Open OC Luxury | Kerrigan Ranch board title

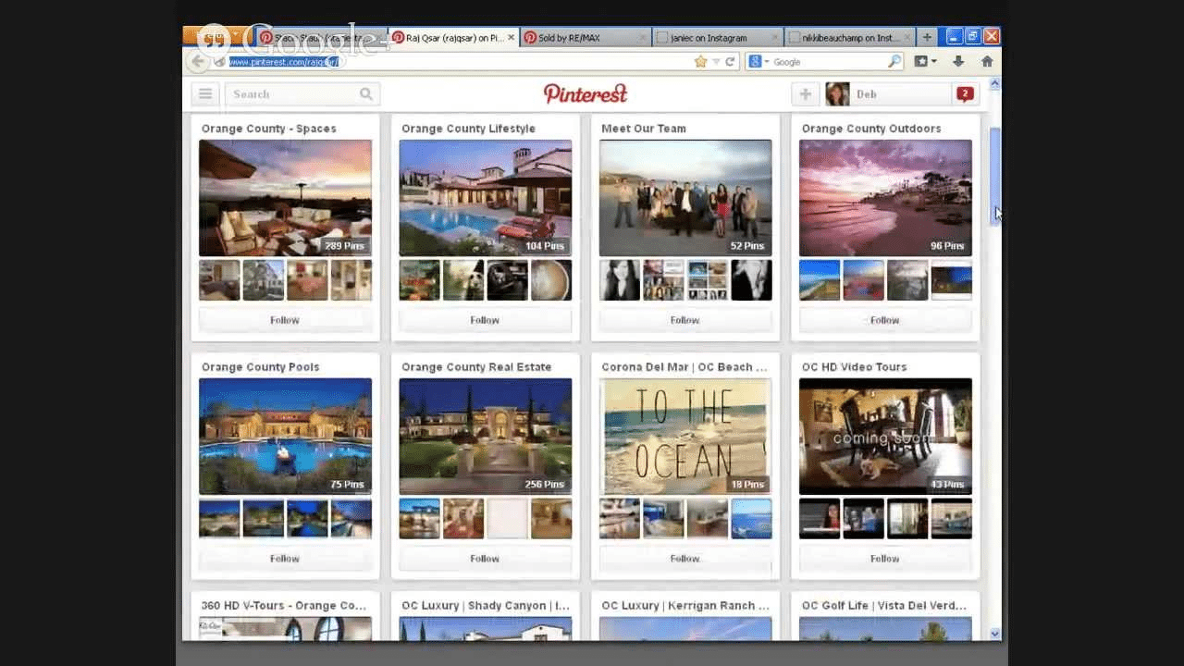click(x=685, y=606)
